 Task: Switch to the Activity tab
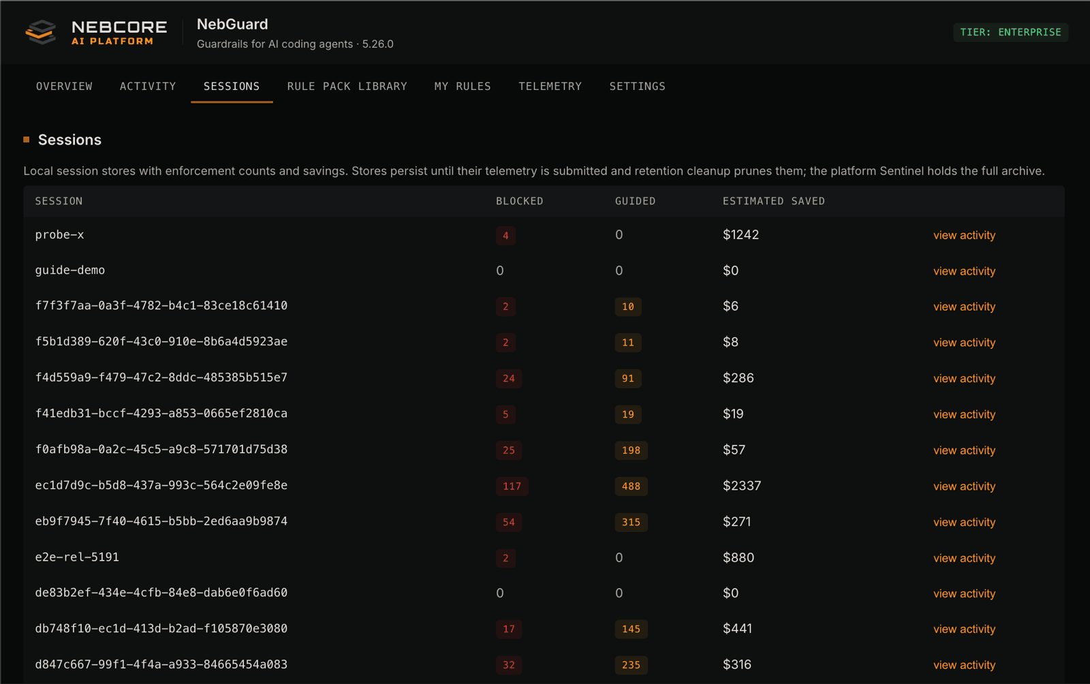[148, 87]
